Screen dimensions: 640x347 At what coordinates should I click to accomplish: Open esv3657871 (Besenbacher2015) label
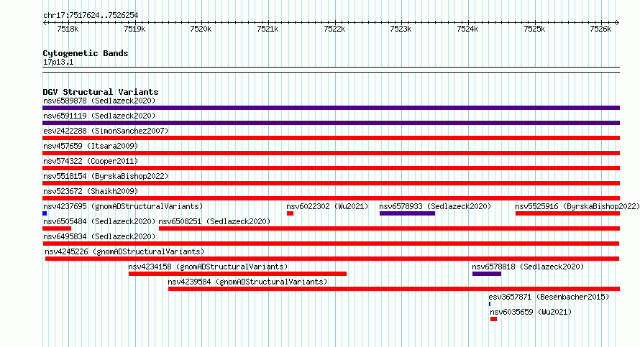click(549, 297)
